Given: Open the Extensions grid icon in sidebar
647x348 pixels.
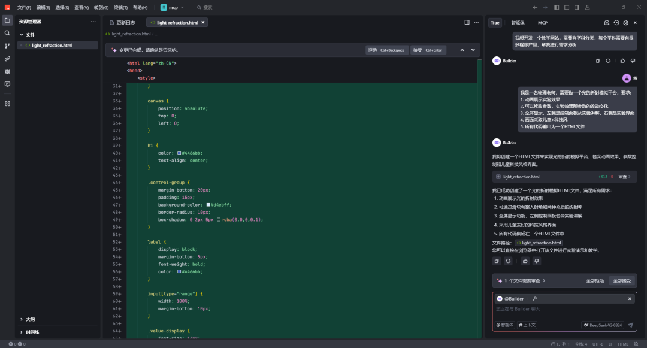Looking at the screenshot, I should coord(7,104).
